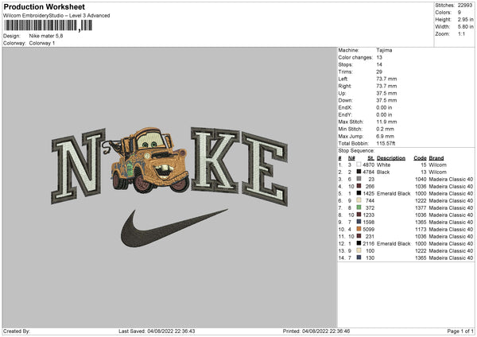Click "Wilcom EmbroideryStudio – Level 3 Advanced" text
Viewport: 477px width, 337px height.
coord(56,16)
